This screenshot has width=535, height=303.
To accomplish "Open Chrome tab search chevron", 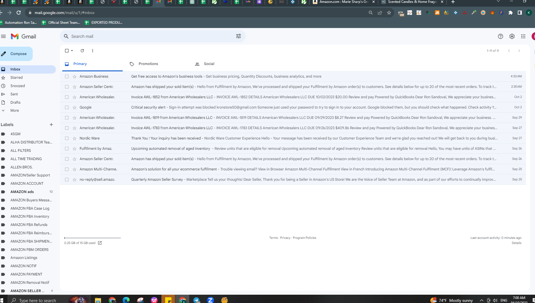I will [498, 2].
